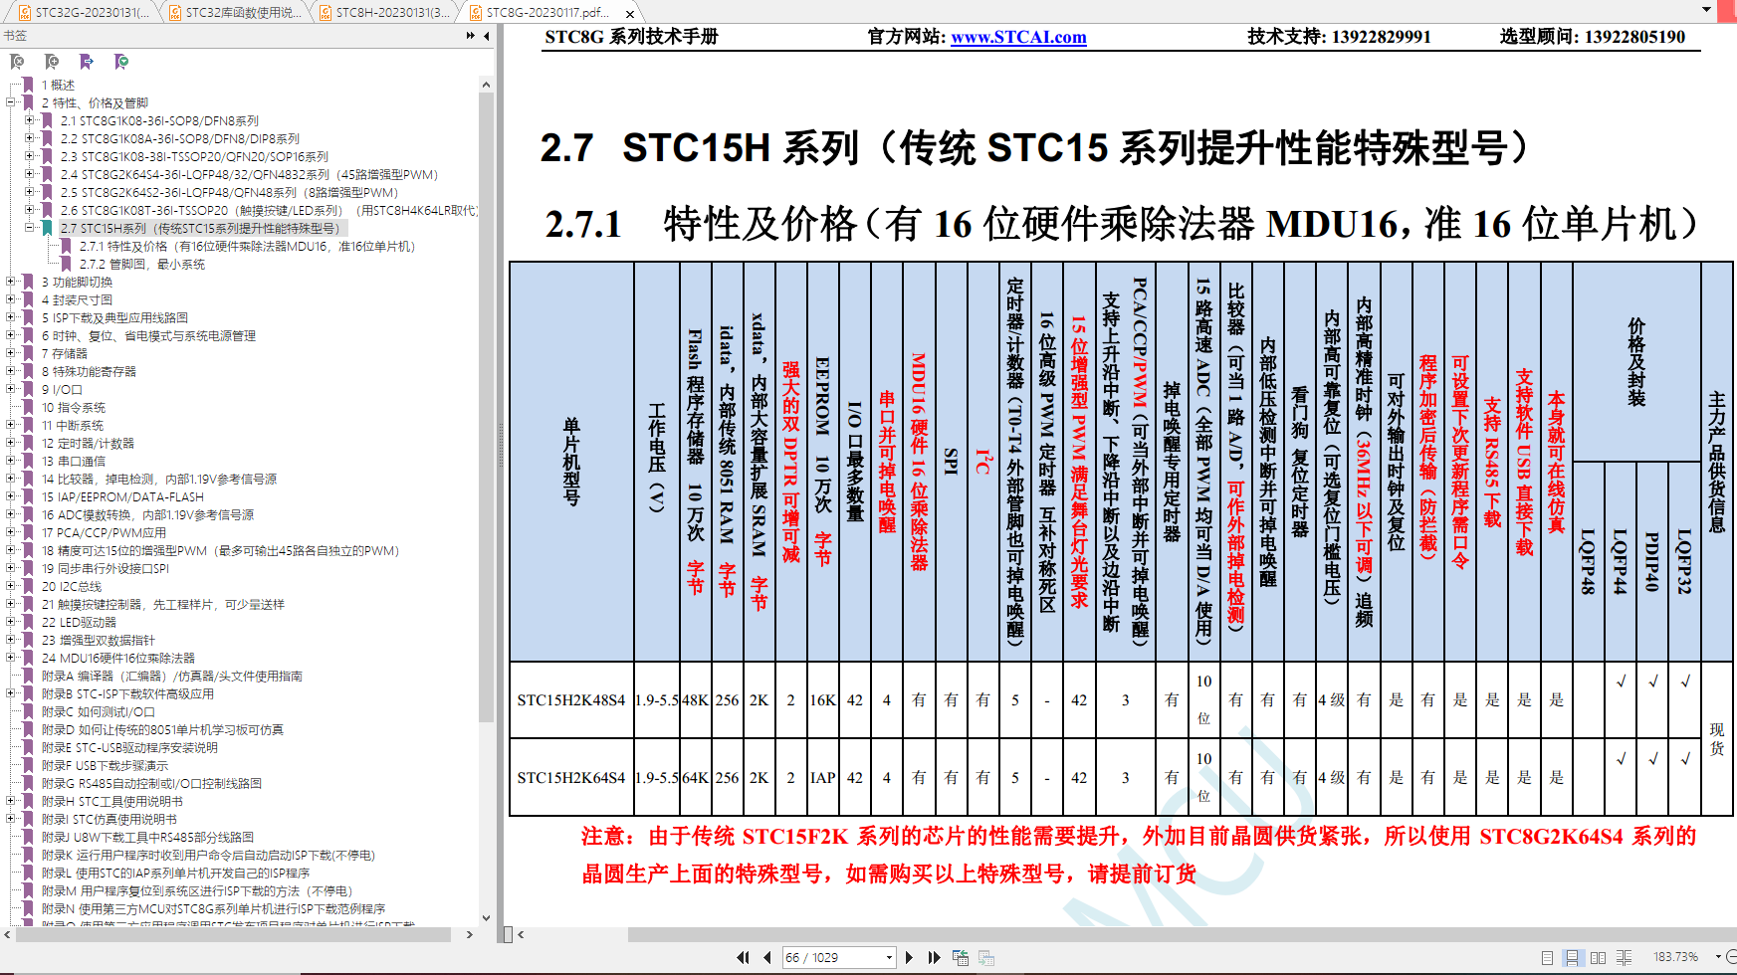
Task: Click bookmark icon beside 3 功能脚切换
Action: coord(28,282)
